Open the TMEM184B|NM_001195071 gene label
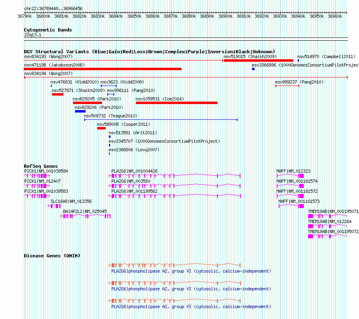This screenshot has width=359, height=319. point(333,211)
